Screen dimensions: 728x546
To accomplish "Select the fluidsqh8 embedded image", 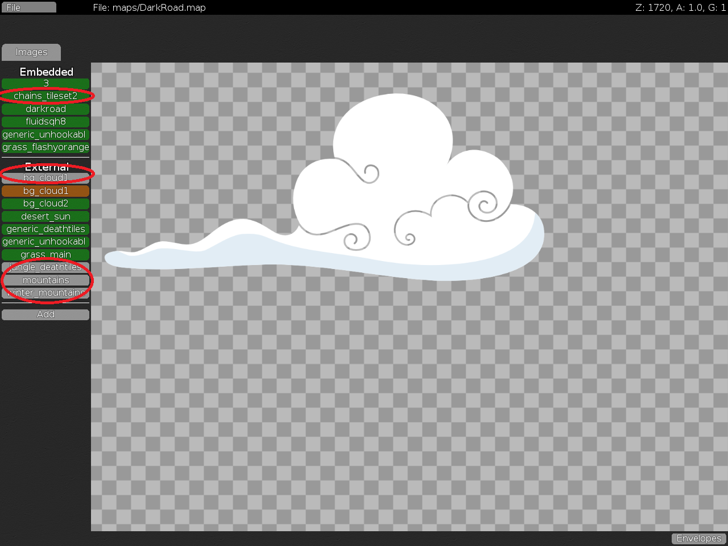I will 45,121.
